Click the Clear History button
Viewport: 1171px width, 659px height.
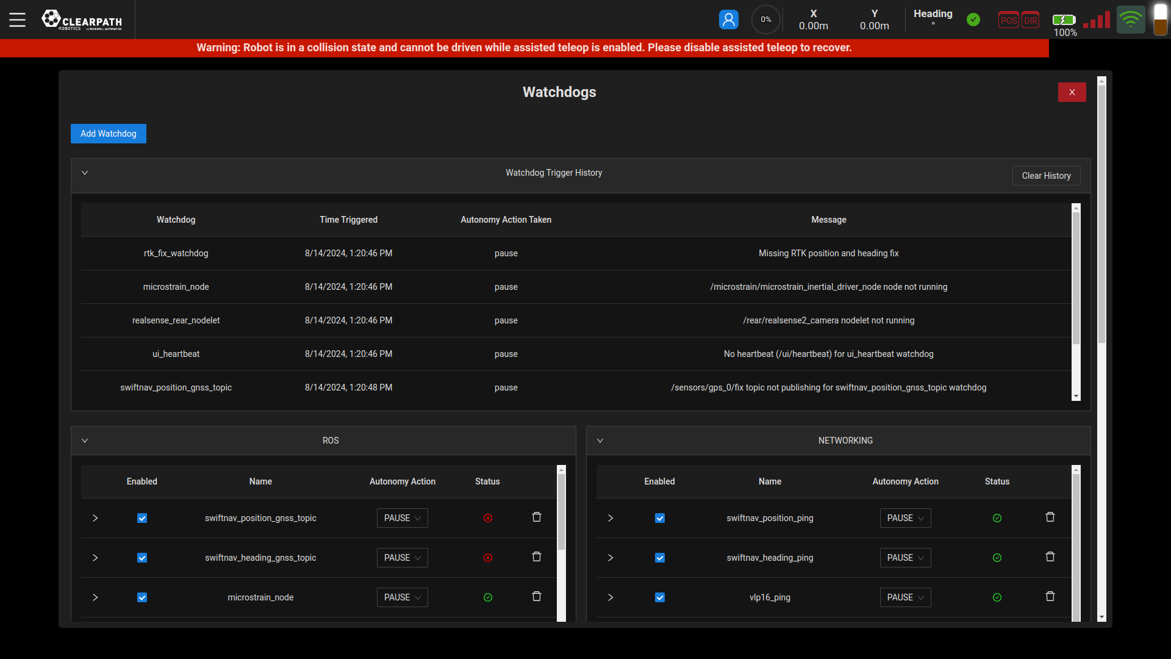1046,176
